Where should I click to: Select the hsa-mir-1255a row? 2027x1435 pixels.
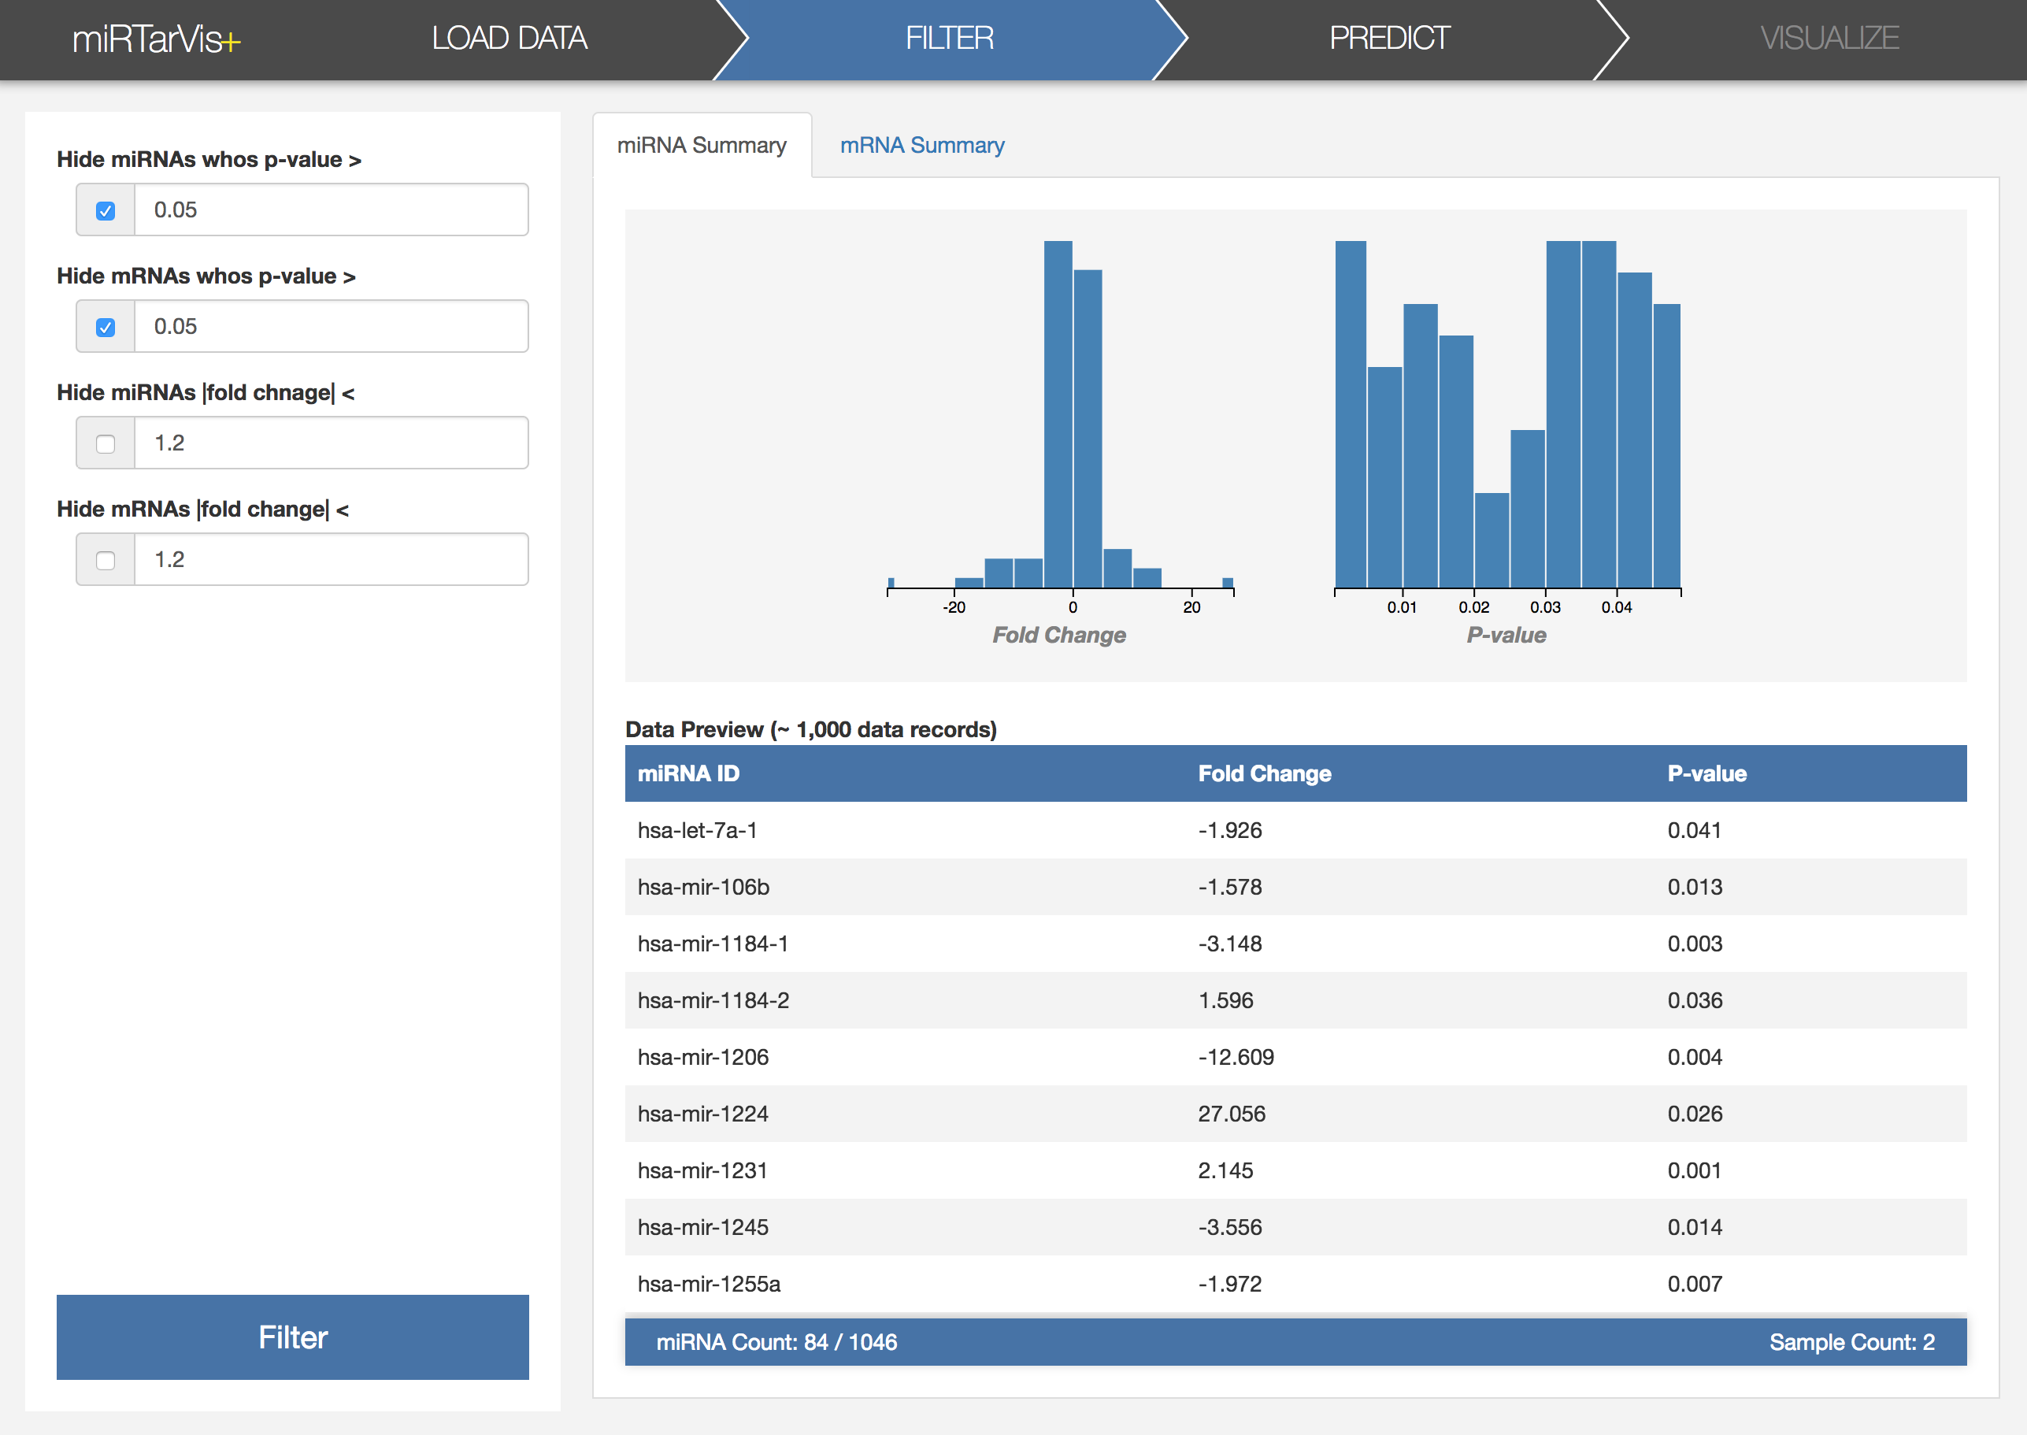(x=1295, y=1284)
